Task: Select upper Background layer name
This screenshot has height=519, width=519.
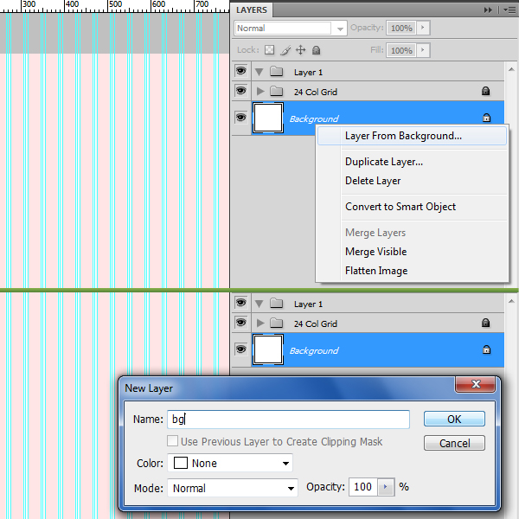Action: 314,119
